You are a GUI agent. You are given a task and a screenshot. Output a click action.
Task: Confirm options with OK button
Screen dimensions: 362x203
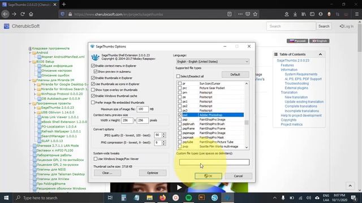208,176
